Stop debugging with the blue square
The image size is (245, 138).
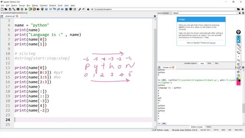[66, 9]
